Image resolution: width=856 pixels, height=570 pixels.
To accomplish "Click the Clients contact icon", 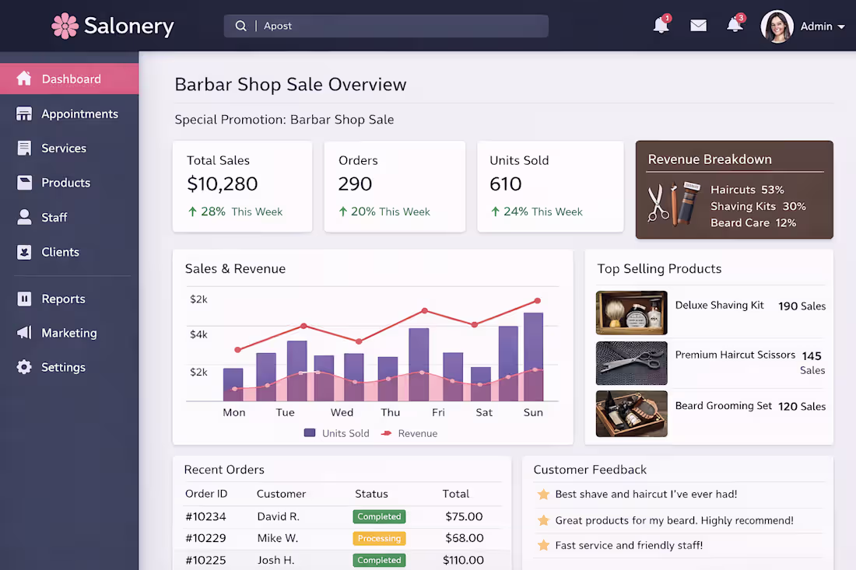I will tap(24, 252).
